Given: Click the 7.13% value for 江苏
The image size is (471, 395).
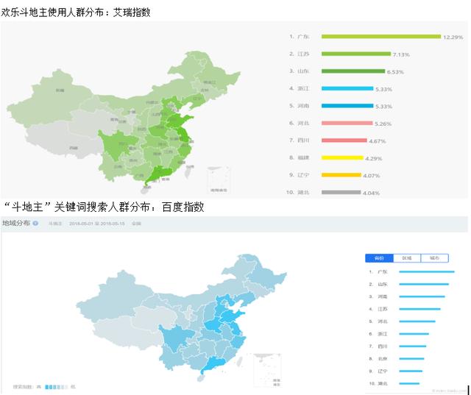Looking at the screenshot, I should click(401, 54).
